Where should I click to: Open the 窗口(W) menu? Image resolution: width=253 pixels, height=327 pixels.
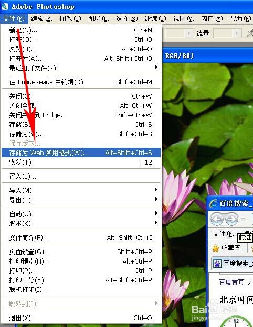(212, 19)
